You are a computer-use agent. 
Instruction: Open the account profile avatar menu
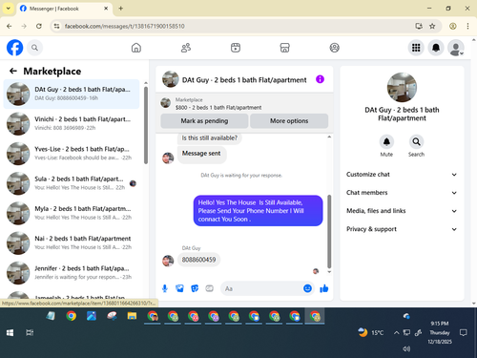pos(456,48)
